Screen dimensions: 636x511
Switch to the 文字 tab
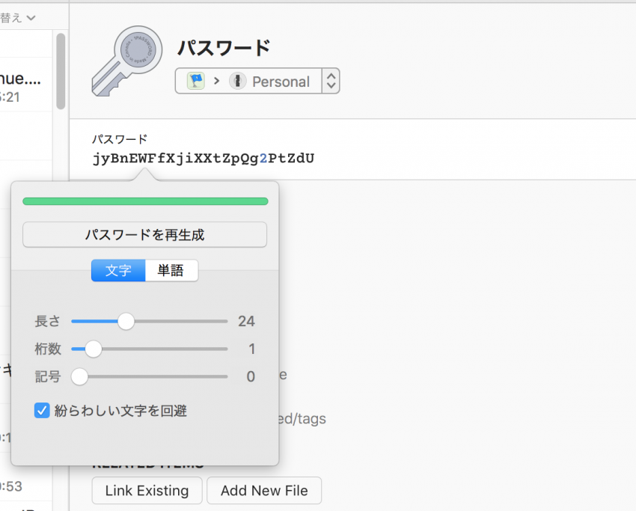point(118,270)
